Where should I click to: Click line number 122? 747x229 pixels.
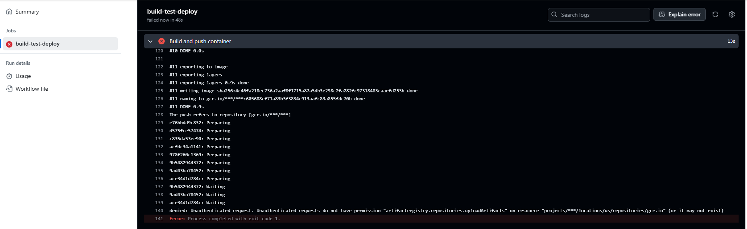click(x=159, y=67)
